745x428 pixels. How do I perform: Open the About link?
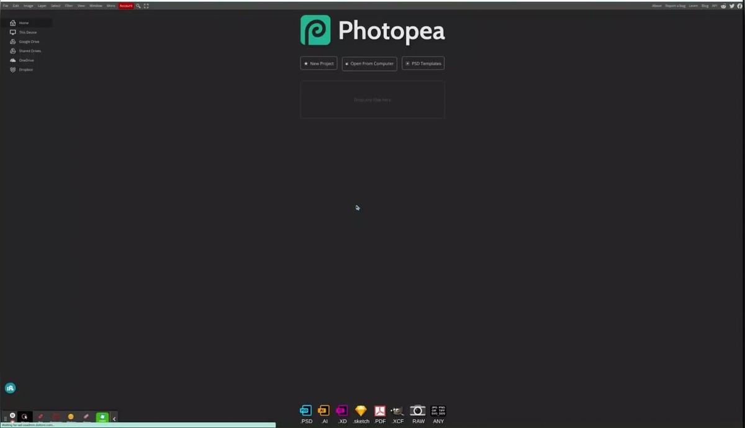click(x=657, y=6)
